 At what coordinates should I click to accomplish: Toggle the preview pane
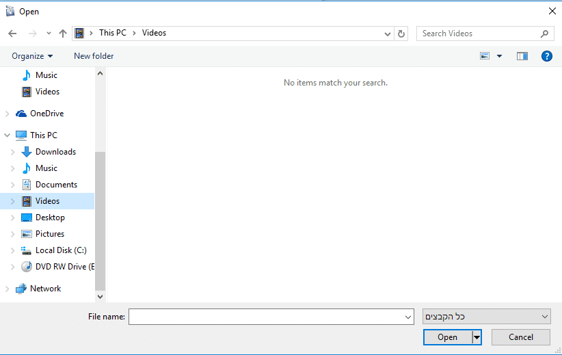tap(522, 56)
